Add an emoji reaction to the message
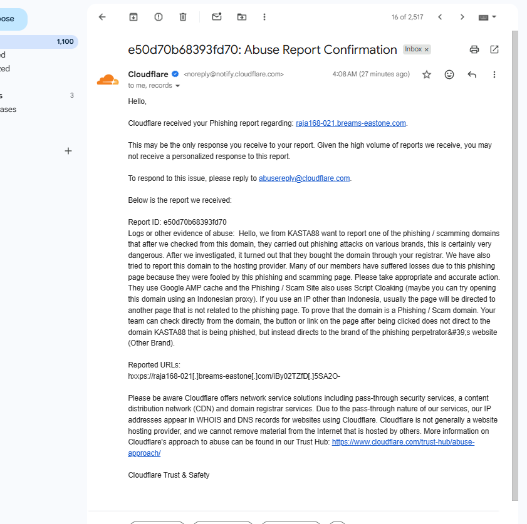The height and width of the screenshot is (524, 527). click(449, 74)
